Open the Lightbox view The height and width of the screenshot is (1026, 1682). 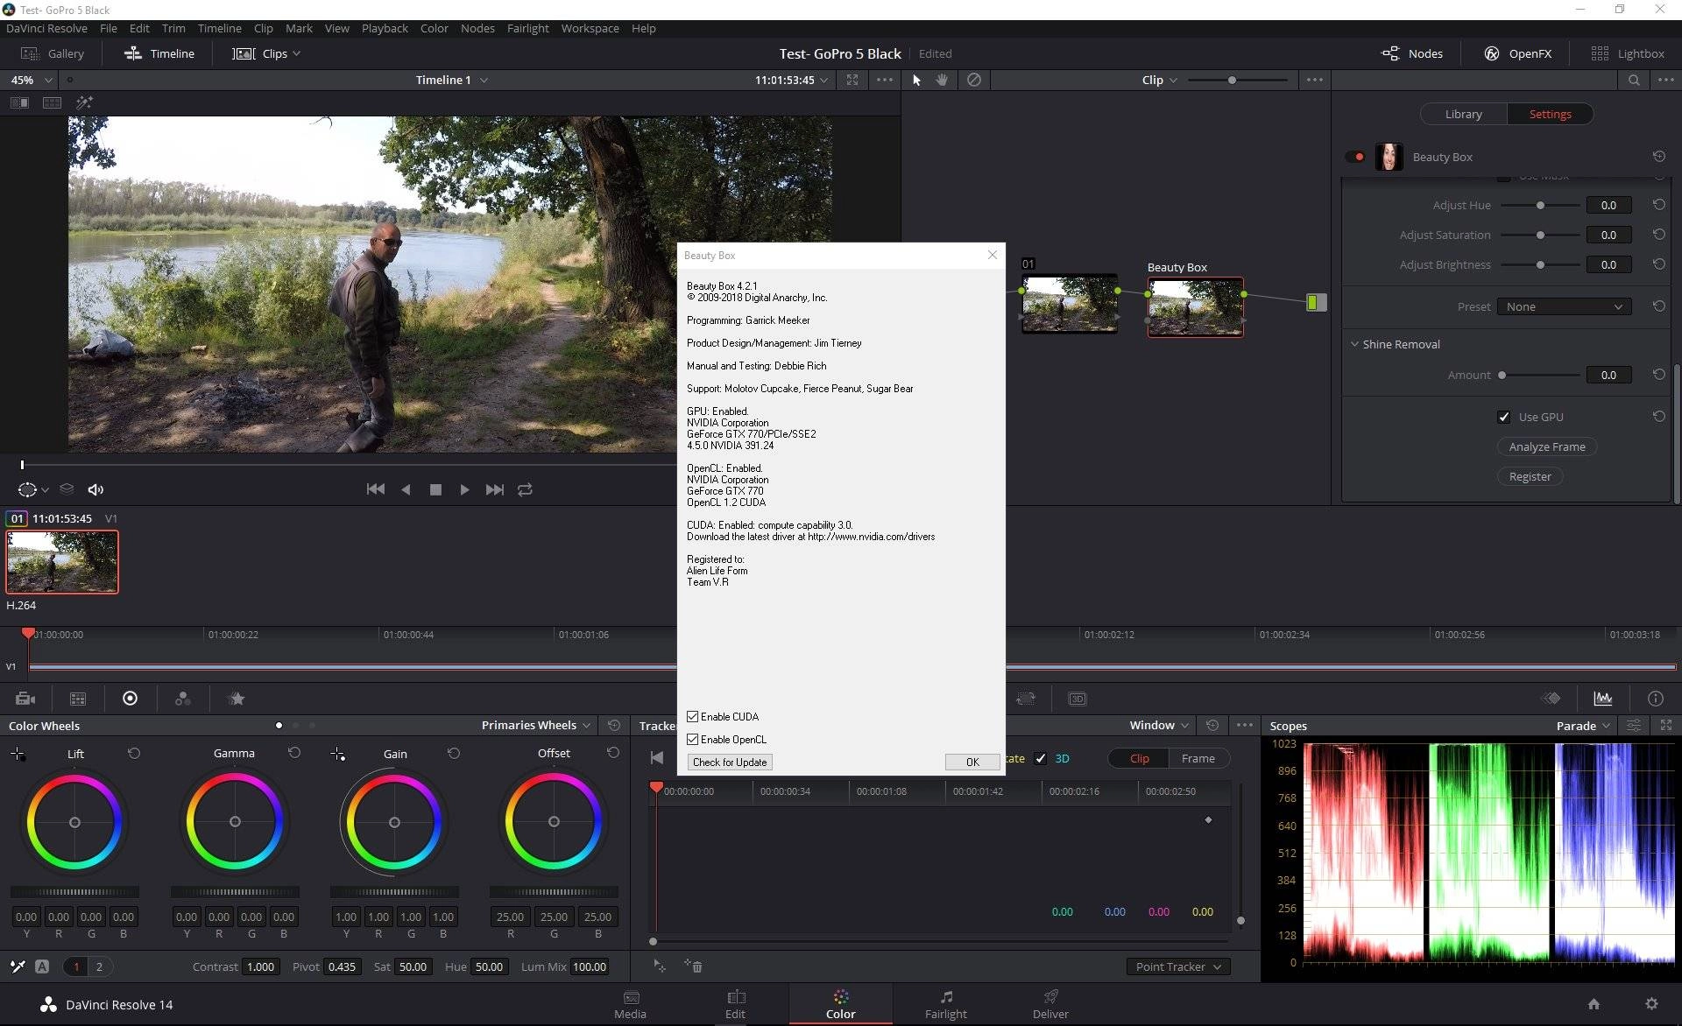[1628, 53]
